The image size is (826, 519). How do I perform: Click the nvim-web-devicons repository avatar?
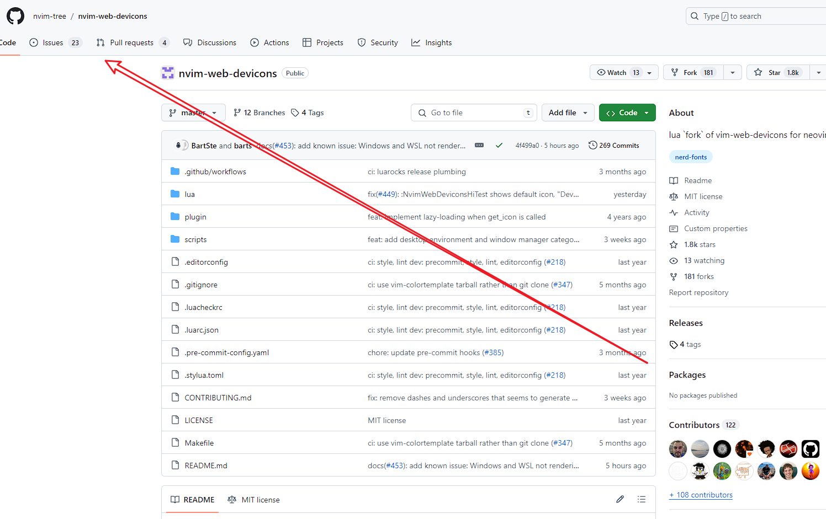point(168,73)
